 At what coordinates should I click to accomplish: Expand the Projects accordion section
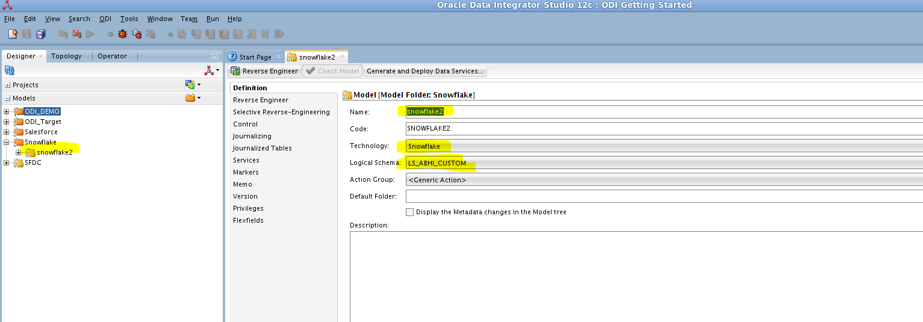(x=8, y=85)
